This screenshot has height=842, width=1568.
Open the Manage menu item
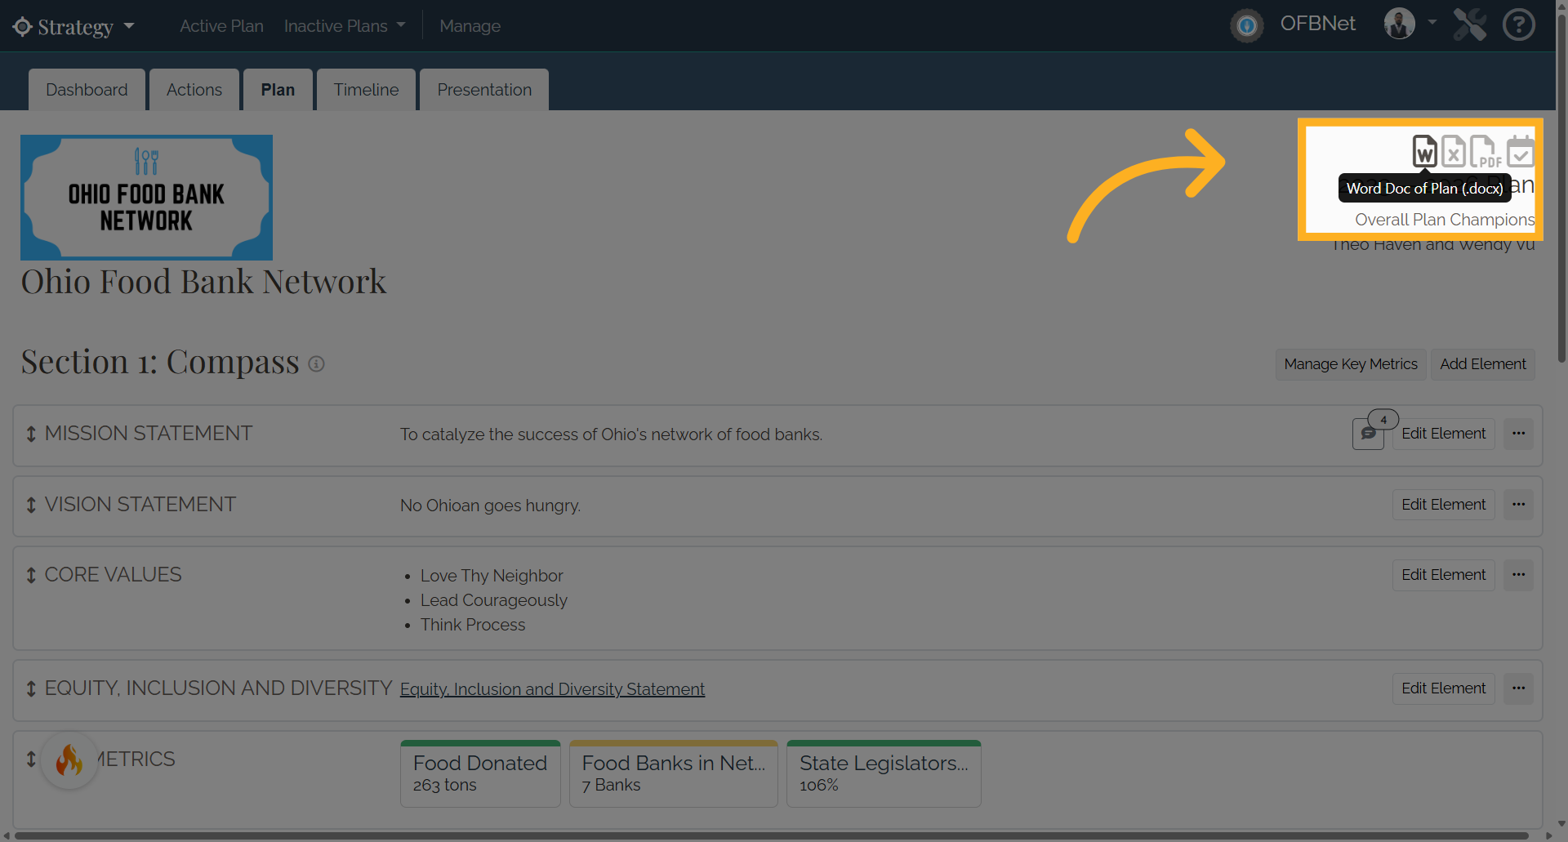[470, 26]
